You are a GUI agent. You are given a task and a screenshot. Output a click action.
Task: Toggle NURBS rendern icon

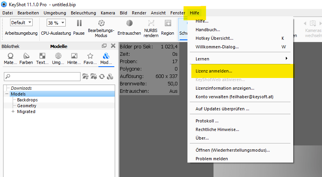click(x=151, y=23)
